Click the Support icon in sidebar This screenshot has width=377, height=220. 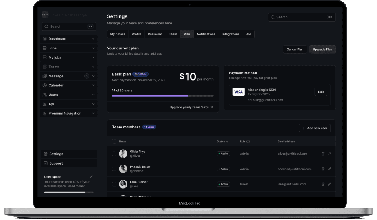point(46,163)
